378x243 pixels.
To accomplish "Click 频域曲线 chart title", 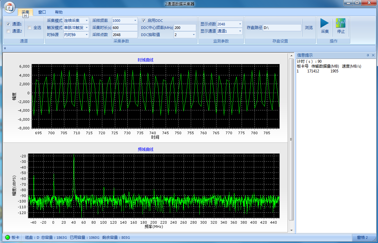I will 145,149.
